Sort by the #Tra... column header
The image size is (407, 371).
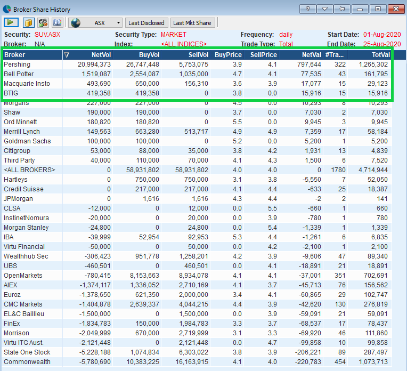(335, 55)
